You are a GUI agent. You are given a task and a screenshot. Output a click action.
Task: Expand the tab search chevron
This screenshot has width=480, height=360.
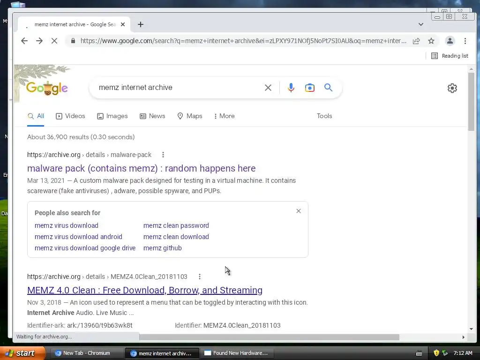tap(421, 24)
